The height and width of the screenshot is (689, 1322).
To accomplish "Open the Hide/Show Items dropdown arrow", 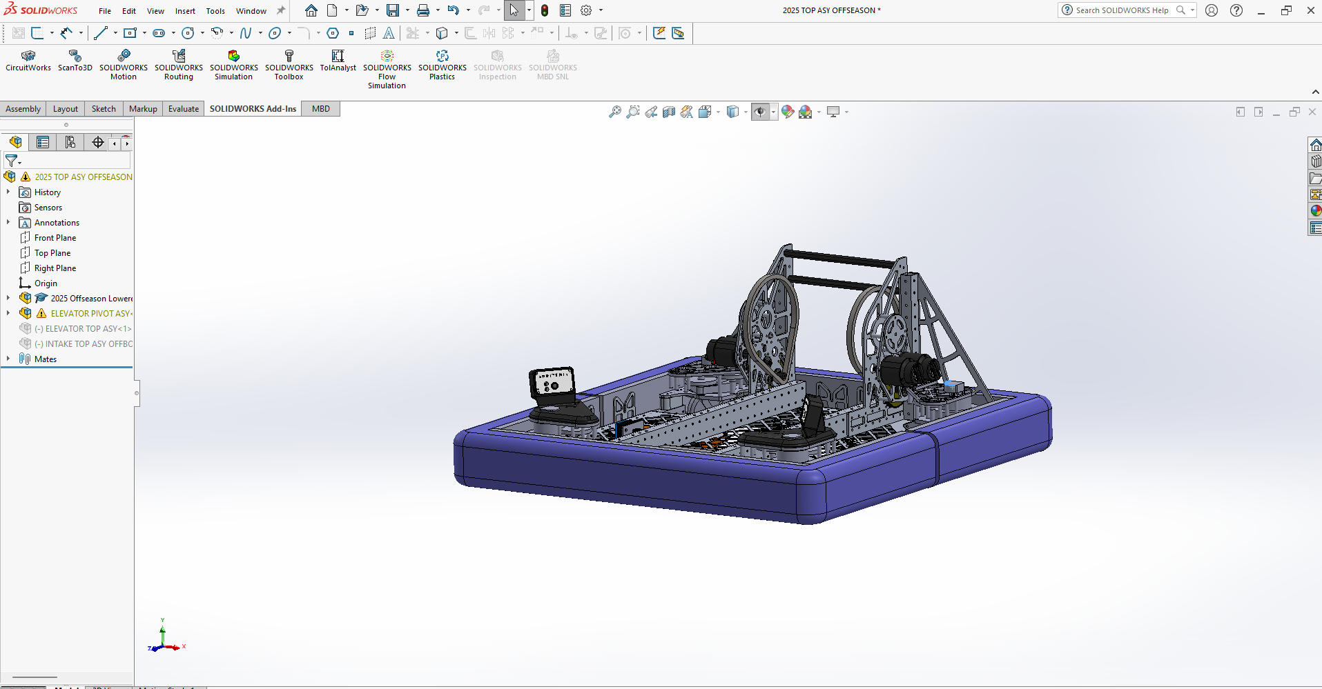I will 773,112.
